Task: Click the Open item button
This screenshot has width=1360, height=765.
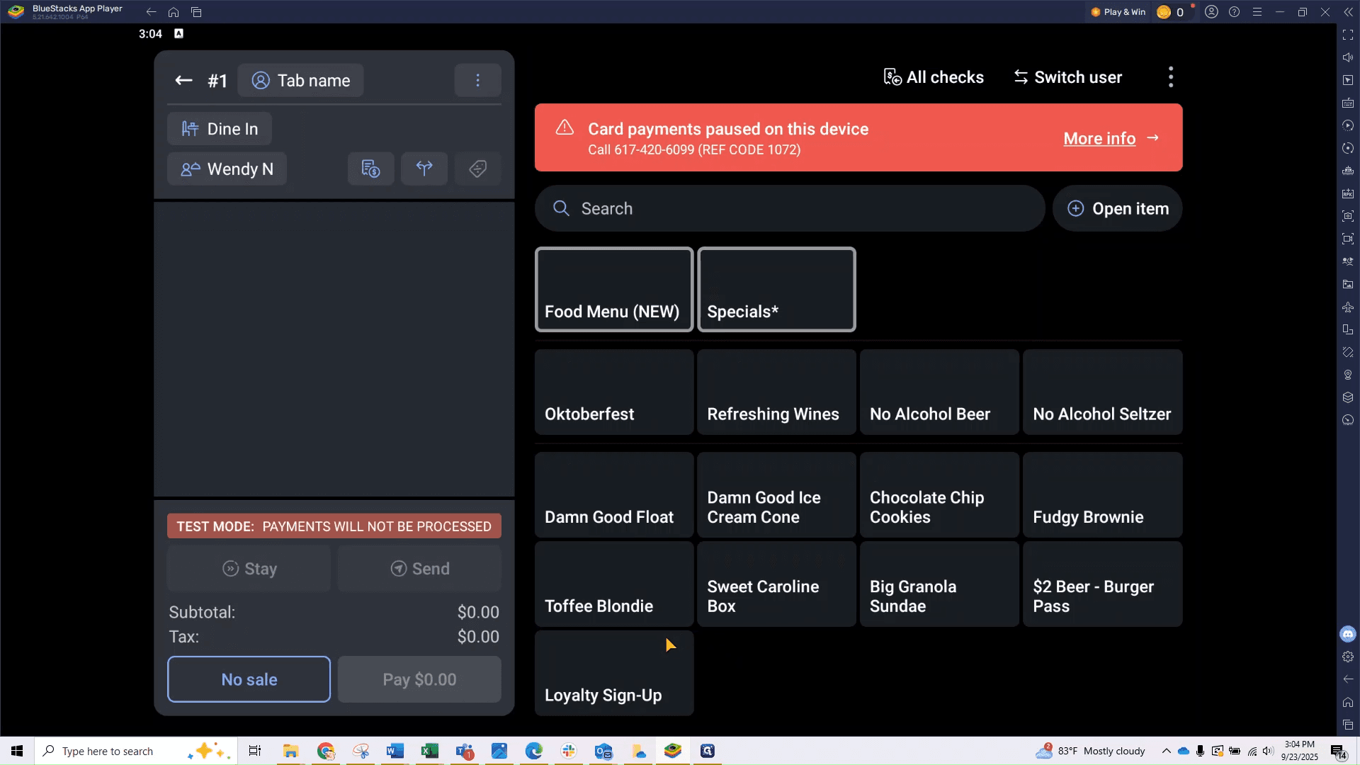Action: tap(1118, 209)
